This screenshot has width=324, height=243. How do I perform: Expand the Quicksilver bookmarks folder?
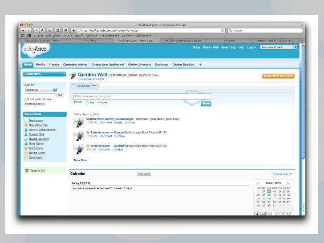tap(143, 36)
